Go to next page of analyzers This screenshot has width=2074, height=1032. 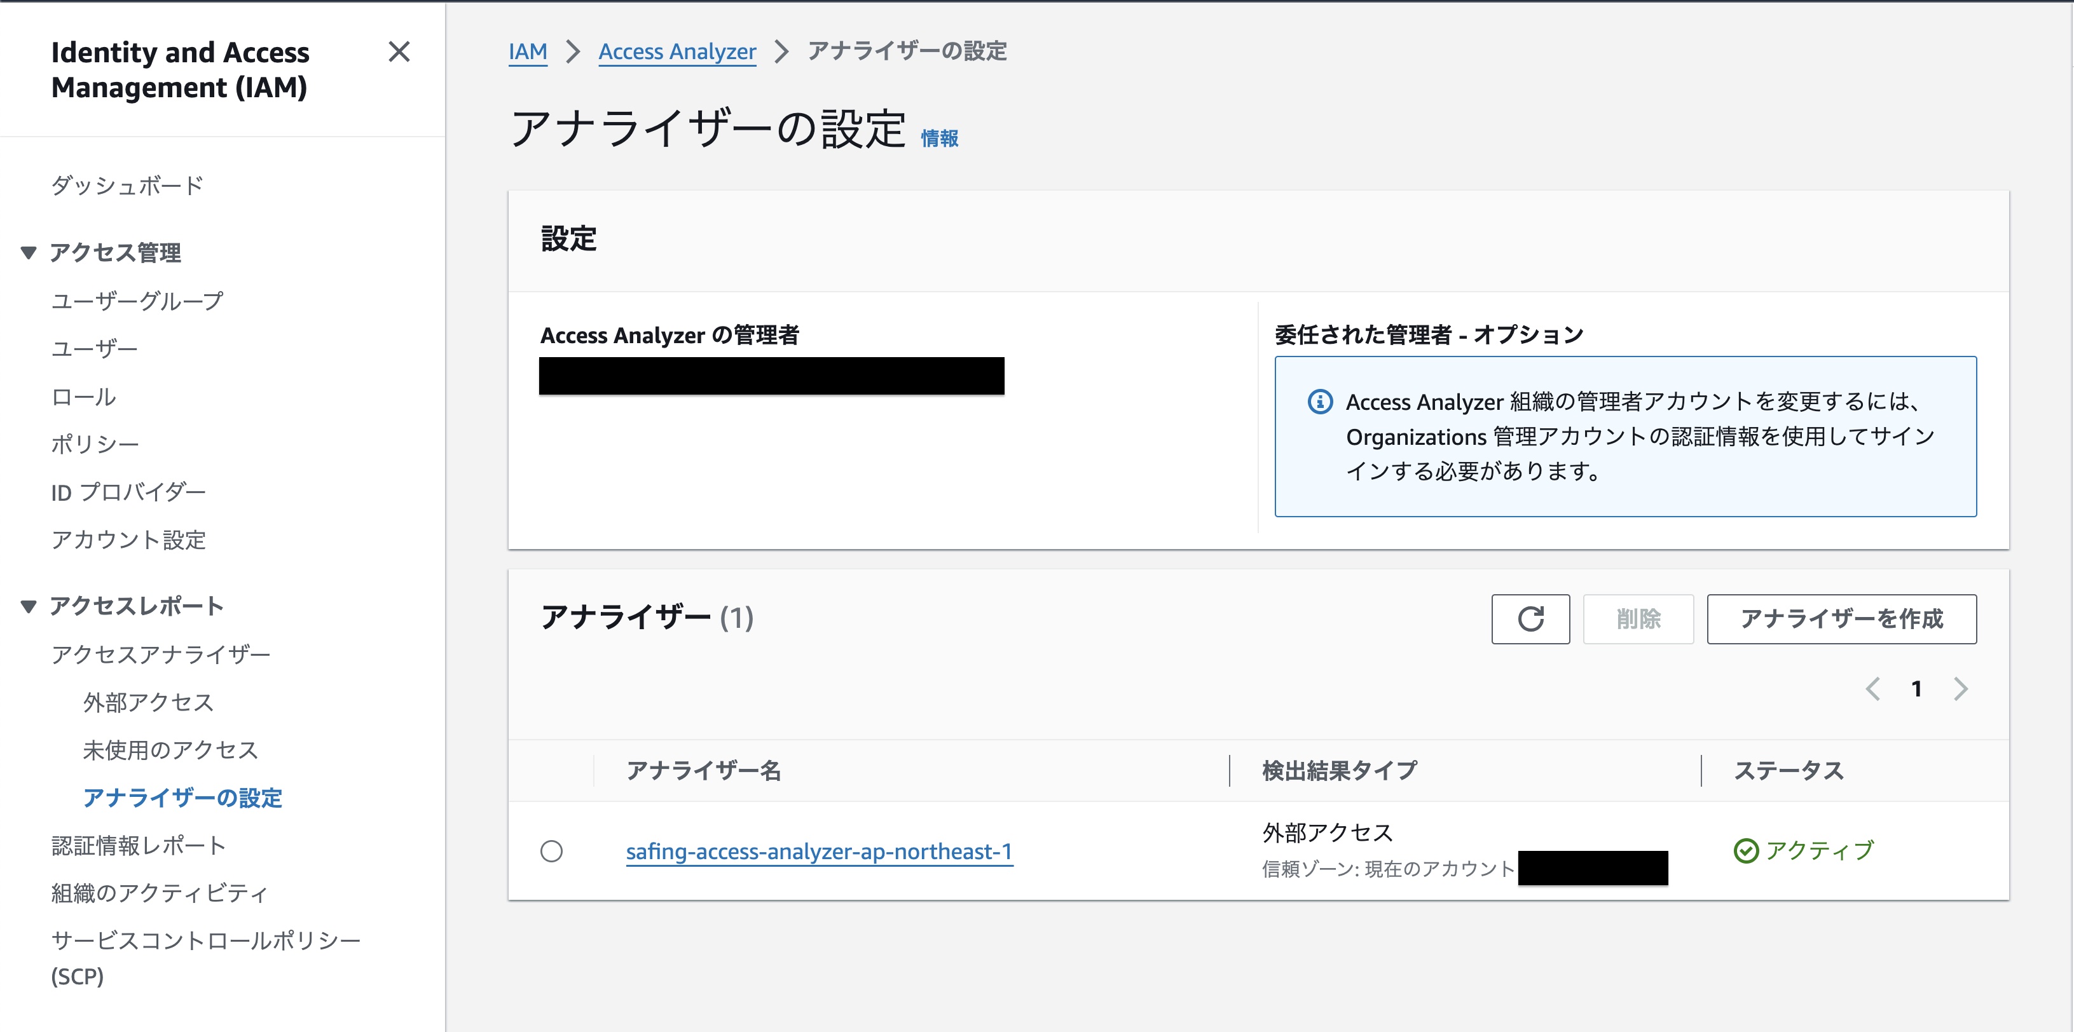point(1960,689)
